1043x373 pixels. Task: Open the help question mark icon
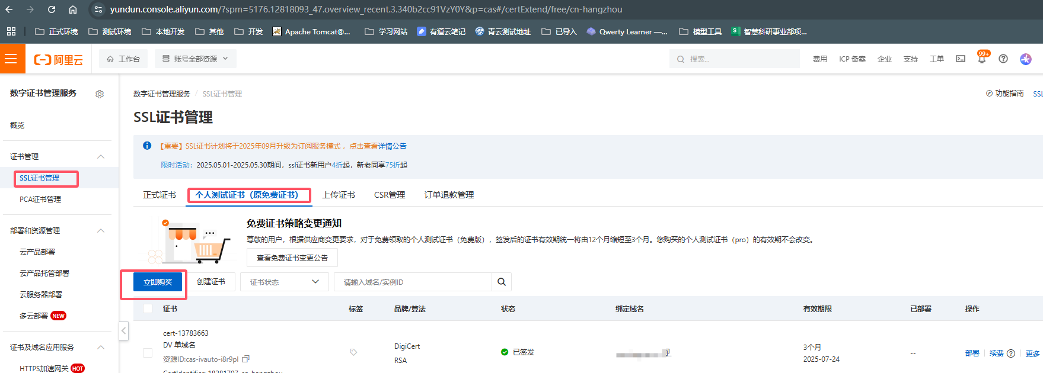point(1003,59)
